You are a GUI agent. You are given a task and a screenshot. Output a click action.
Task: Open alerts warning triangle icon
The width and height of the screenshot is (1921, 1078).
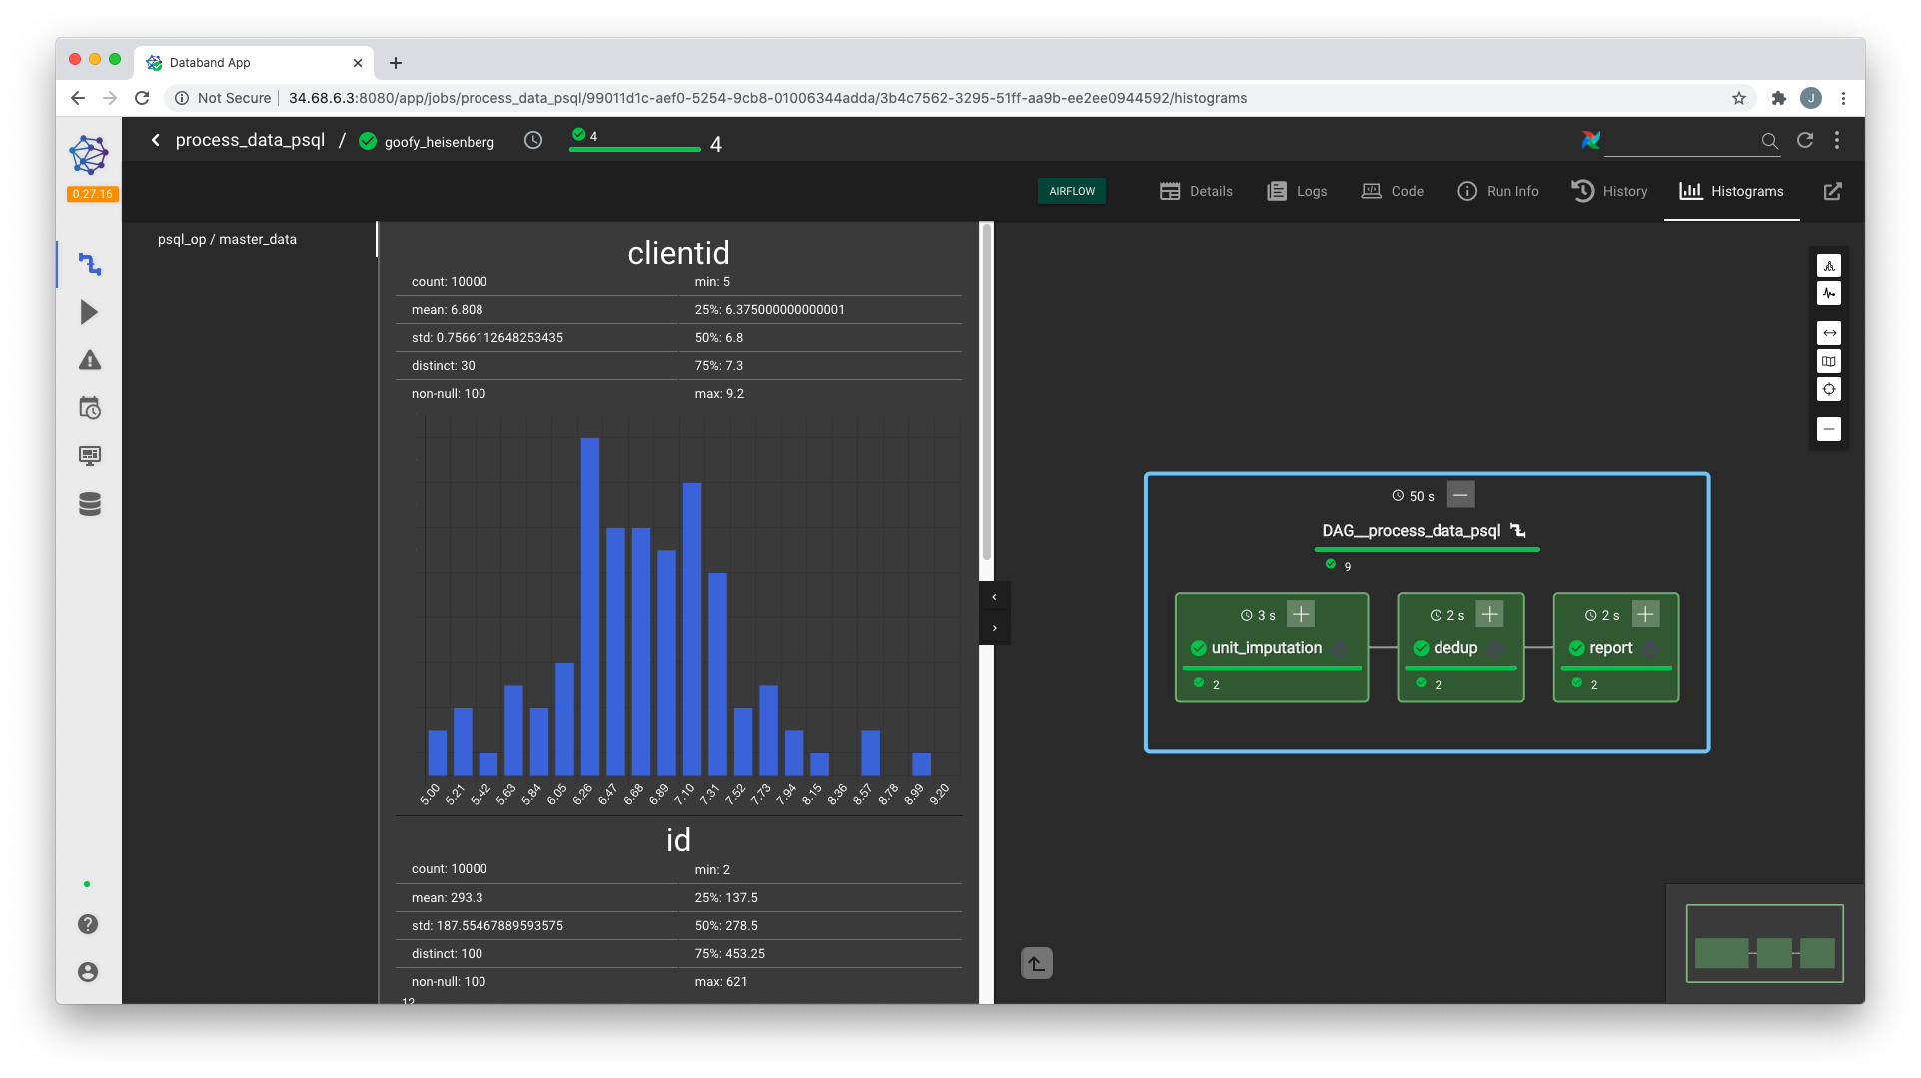coord(89,360)
